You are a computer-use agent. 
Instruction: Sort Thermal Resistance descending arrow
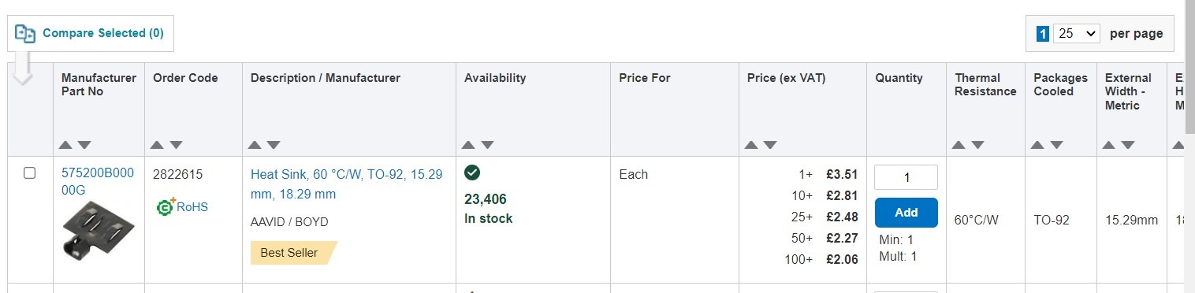pos(977,145)
